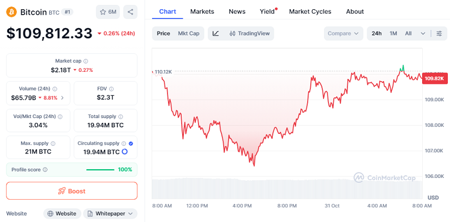
Task: Click the red 109.82K price label
Action: click(435, 78)
